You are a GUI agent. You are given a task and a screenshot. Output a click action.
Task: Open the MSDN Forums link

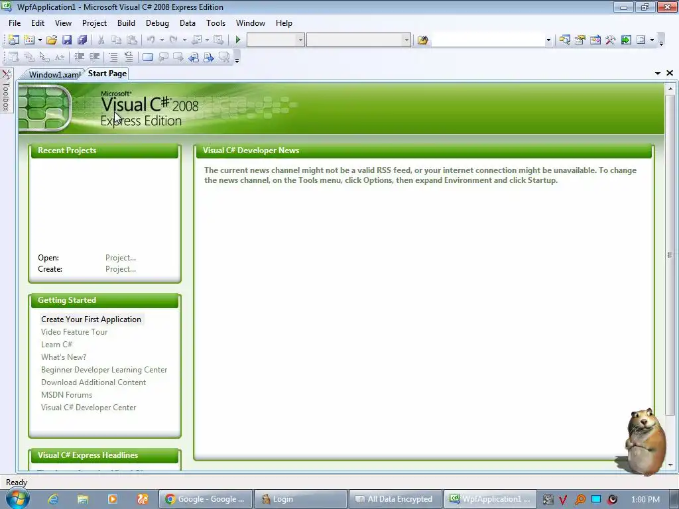[x=67, y=395]
